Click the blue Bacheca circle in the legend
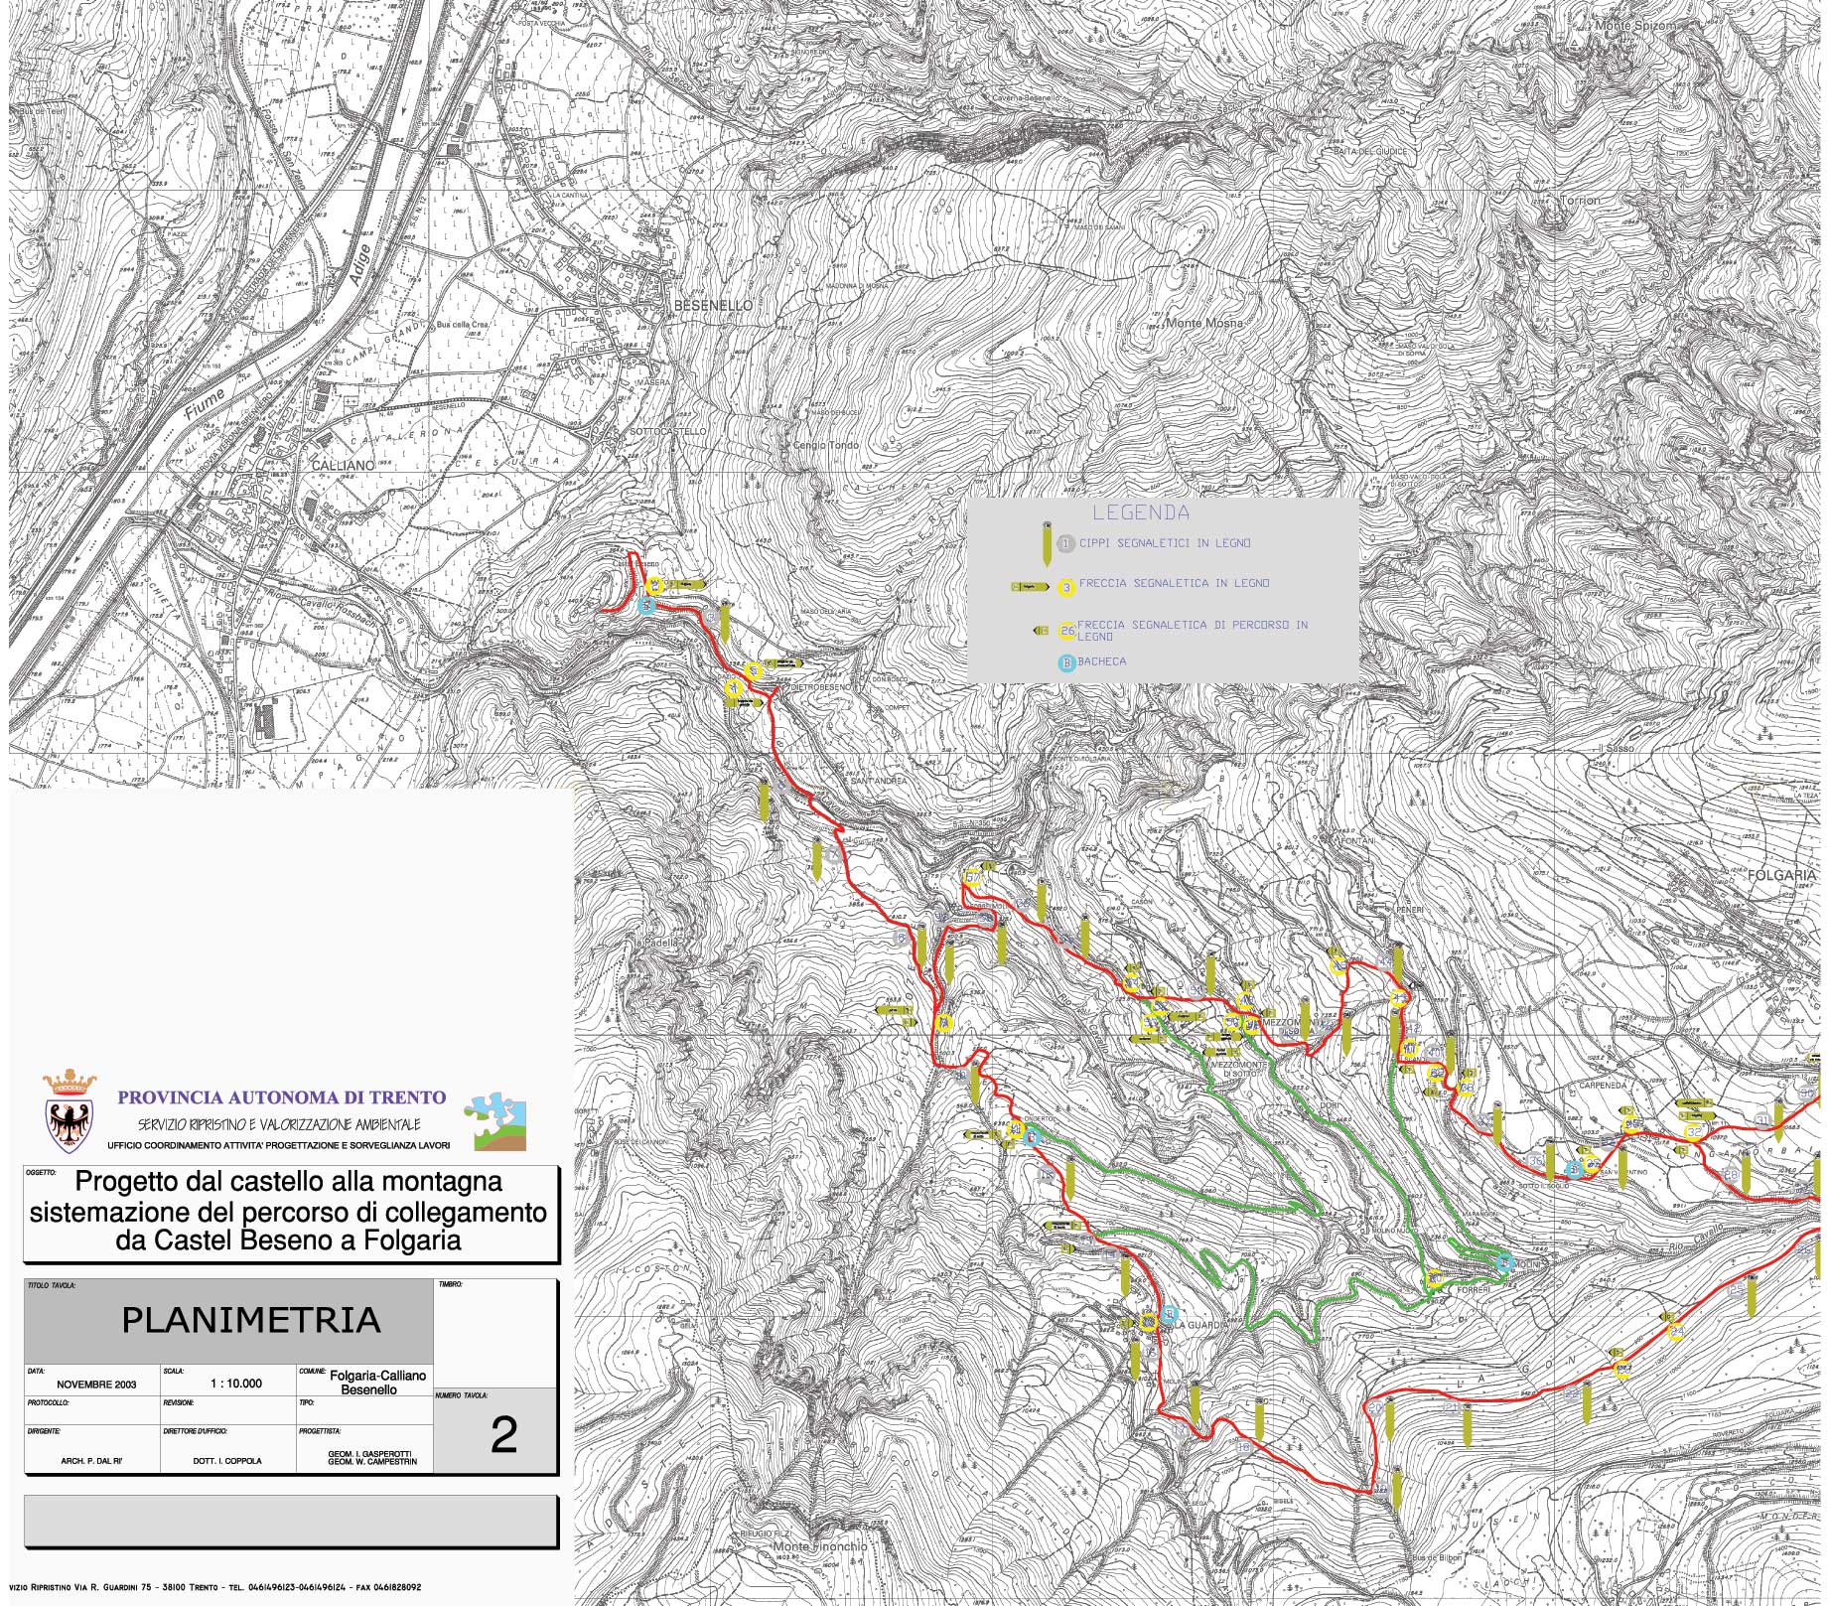Viewport: 1830px width, 1606px height. pos(1067,663)
